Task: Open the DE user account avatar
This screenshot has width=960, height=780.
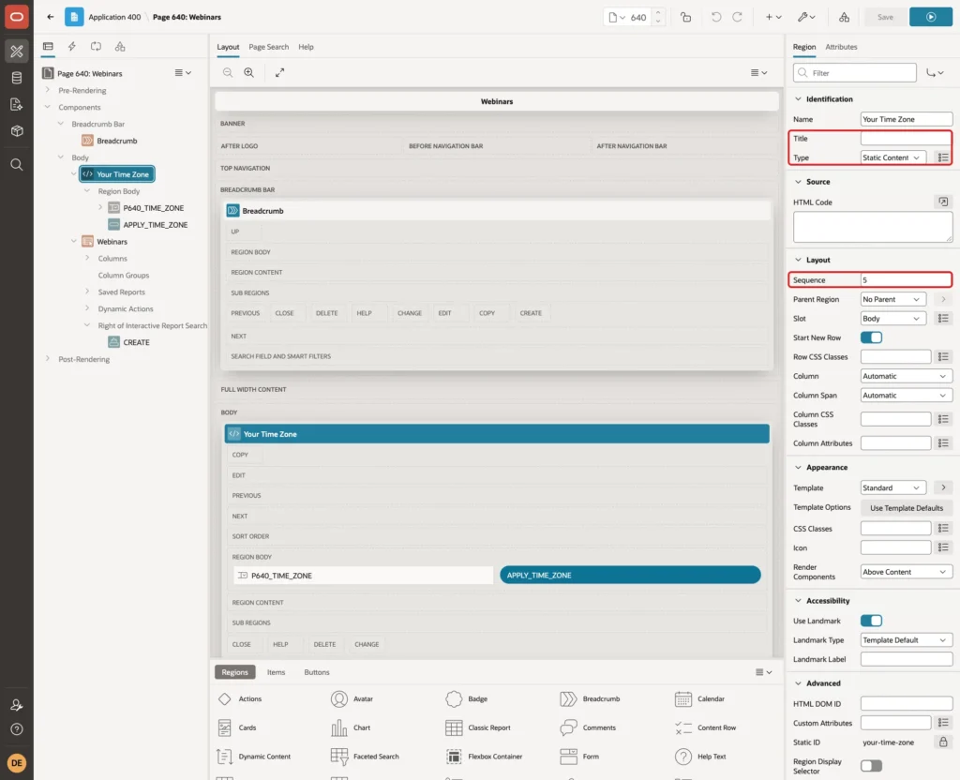Action: click(x=17, y=763)
